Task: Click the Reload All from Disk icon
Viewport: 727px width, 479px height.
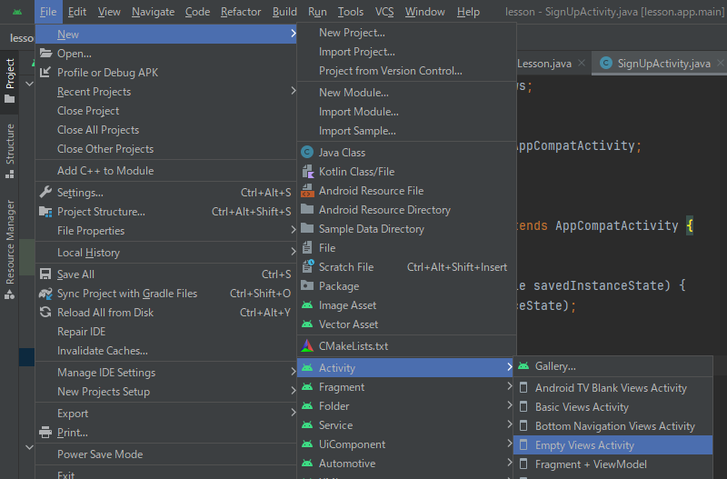Action: (x=45, y=312)
